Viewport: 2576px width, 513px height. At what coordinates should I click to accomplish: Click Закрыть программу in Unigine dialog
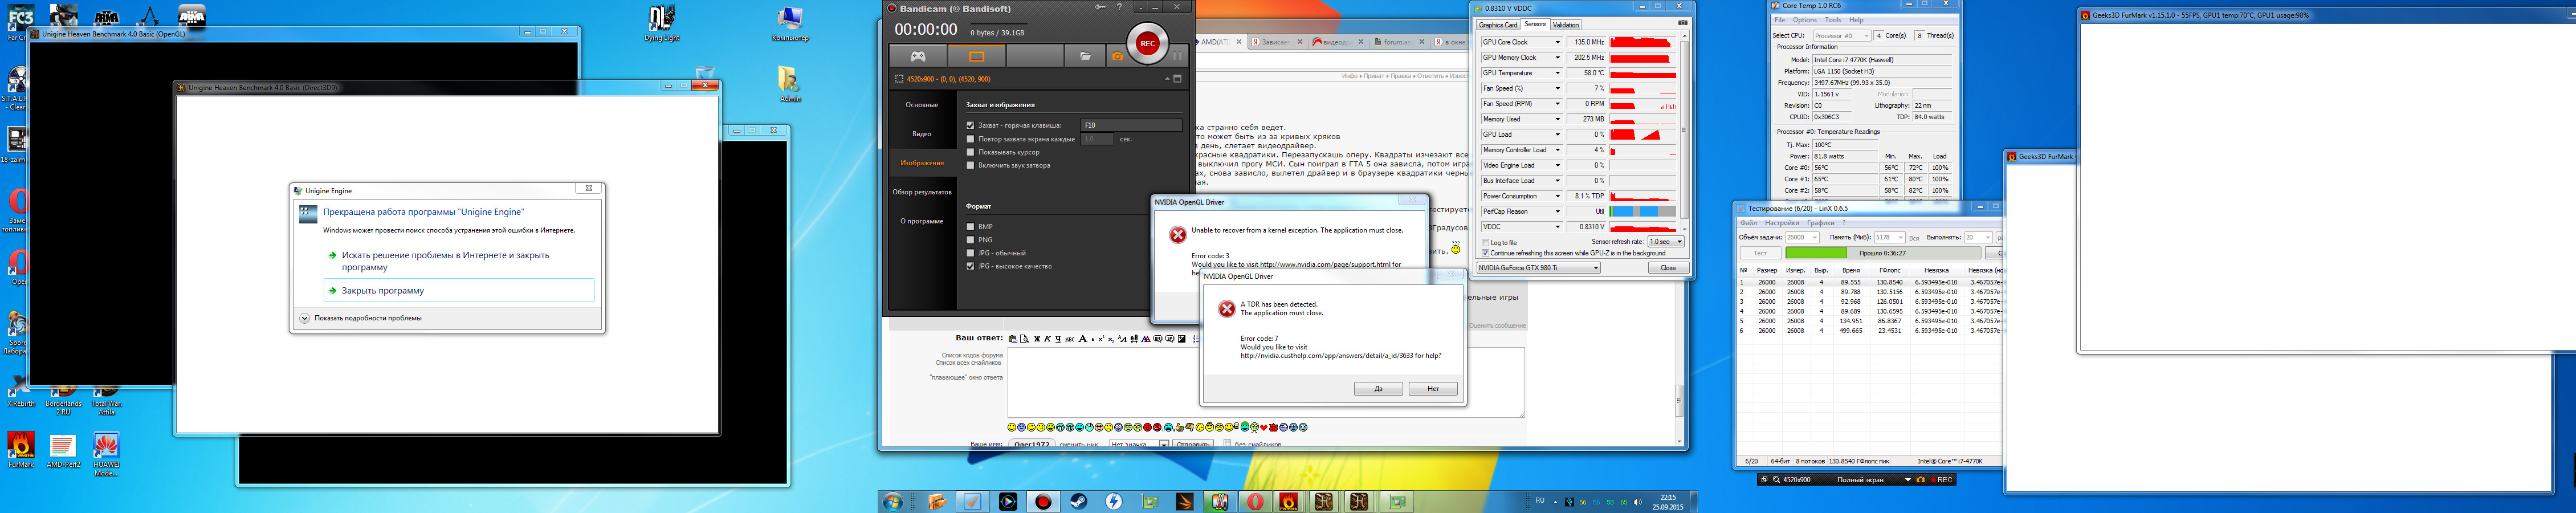click(x=460, y=290)
